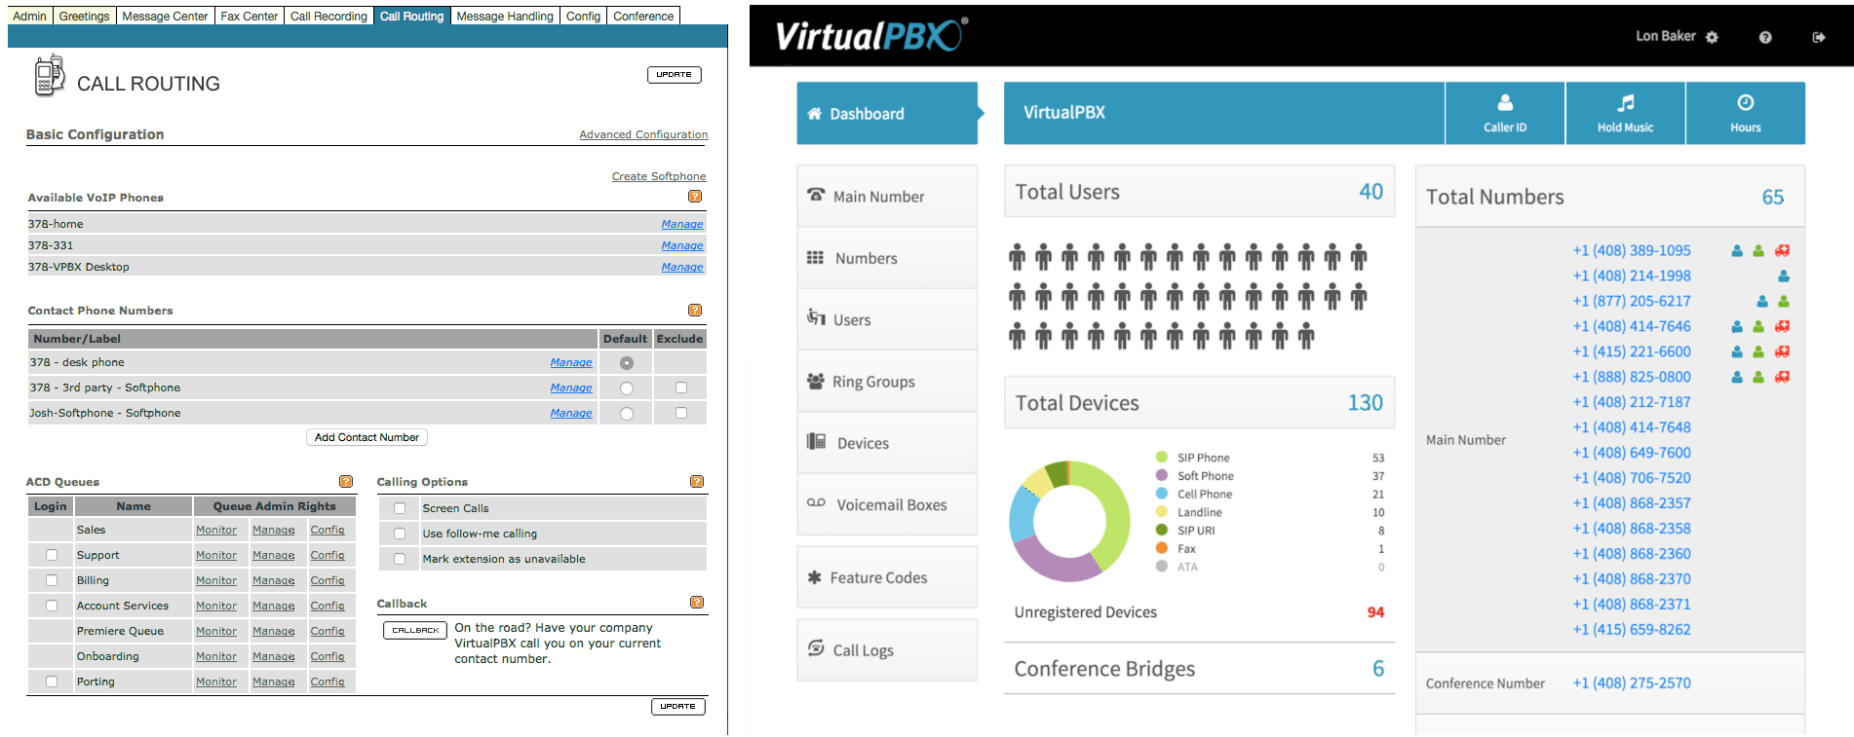Open Numbers grid in the sidebar
Screen dimensions: 1854x737
tap(887, 258)
